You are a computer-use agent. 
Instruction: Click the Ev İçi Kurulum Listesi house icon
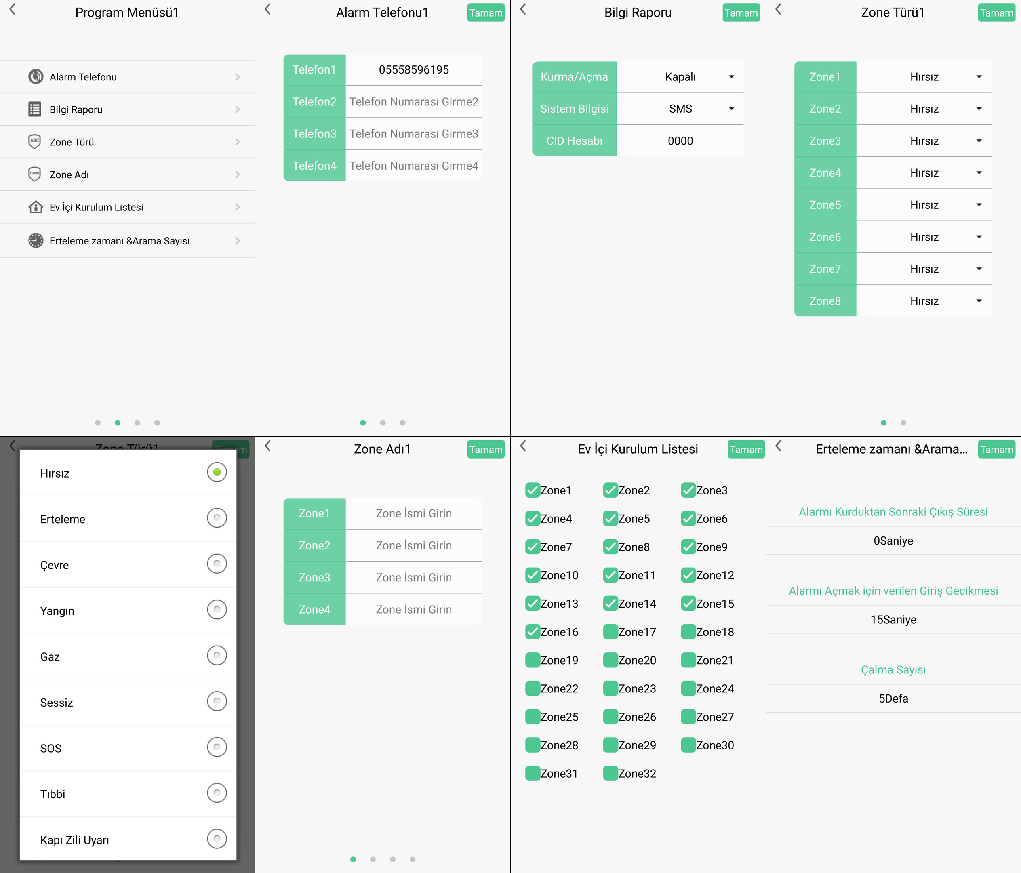pos(36,207)
